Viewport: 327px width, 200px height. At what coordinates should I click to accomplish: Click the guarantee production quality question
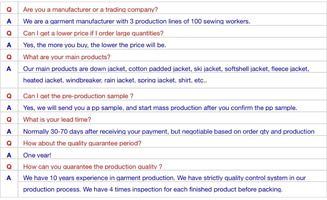93,167
